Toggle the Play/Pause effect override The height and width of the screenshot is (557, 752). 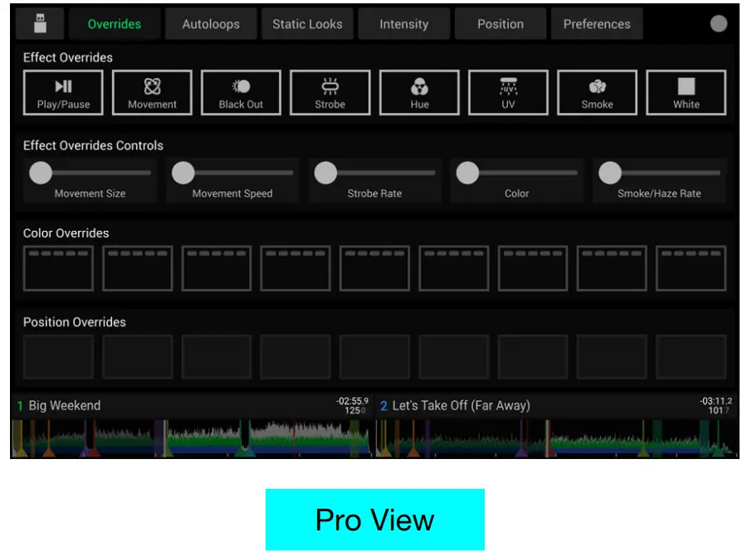[63, 93]
